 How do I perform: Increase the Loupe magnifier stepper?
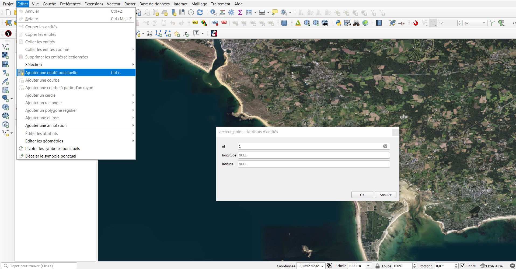[x=415, y=264]
